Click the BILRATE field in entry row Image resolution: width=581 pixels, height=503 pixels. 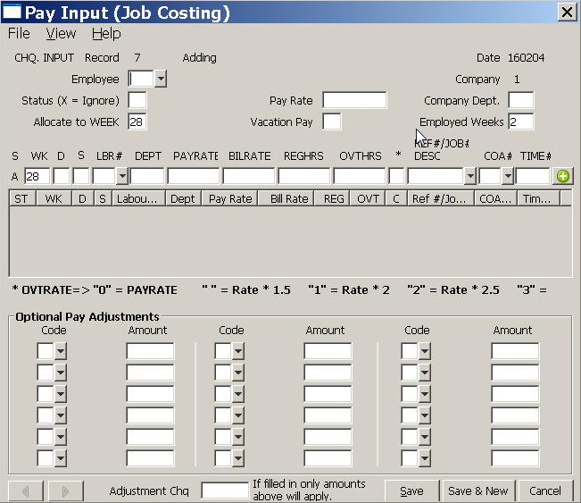(x=249, y=176)
